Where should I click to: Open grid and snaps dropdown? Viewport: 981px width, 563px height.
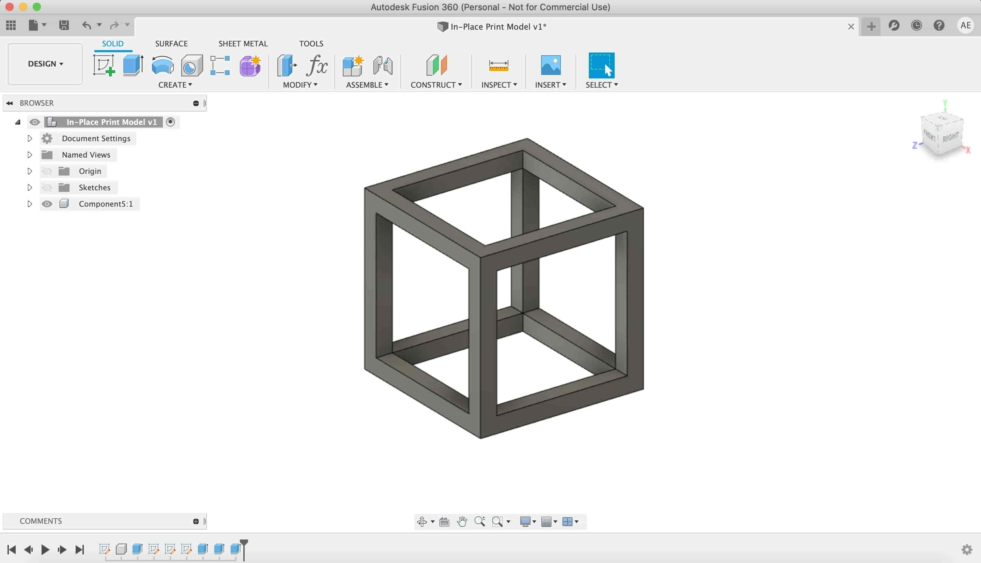(x=549, y=521)
